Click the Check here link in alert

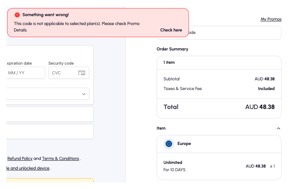click(171, 30)
